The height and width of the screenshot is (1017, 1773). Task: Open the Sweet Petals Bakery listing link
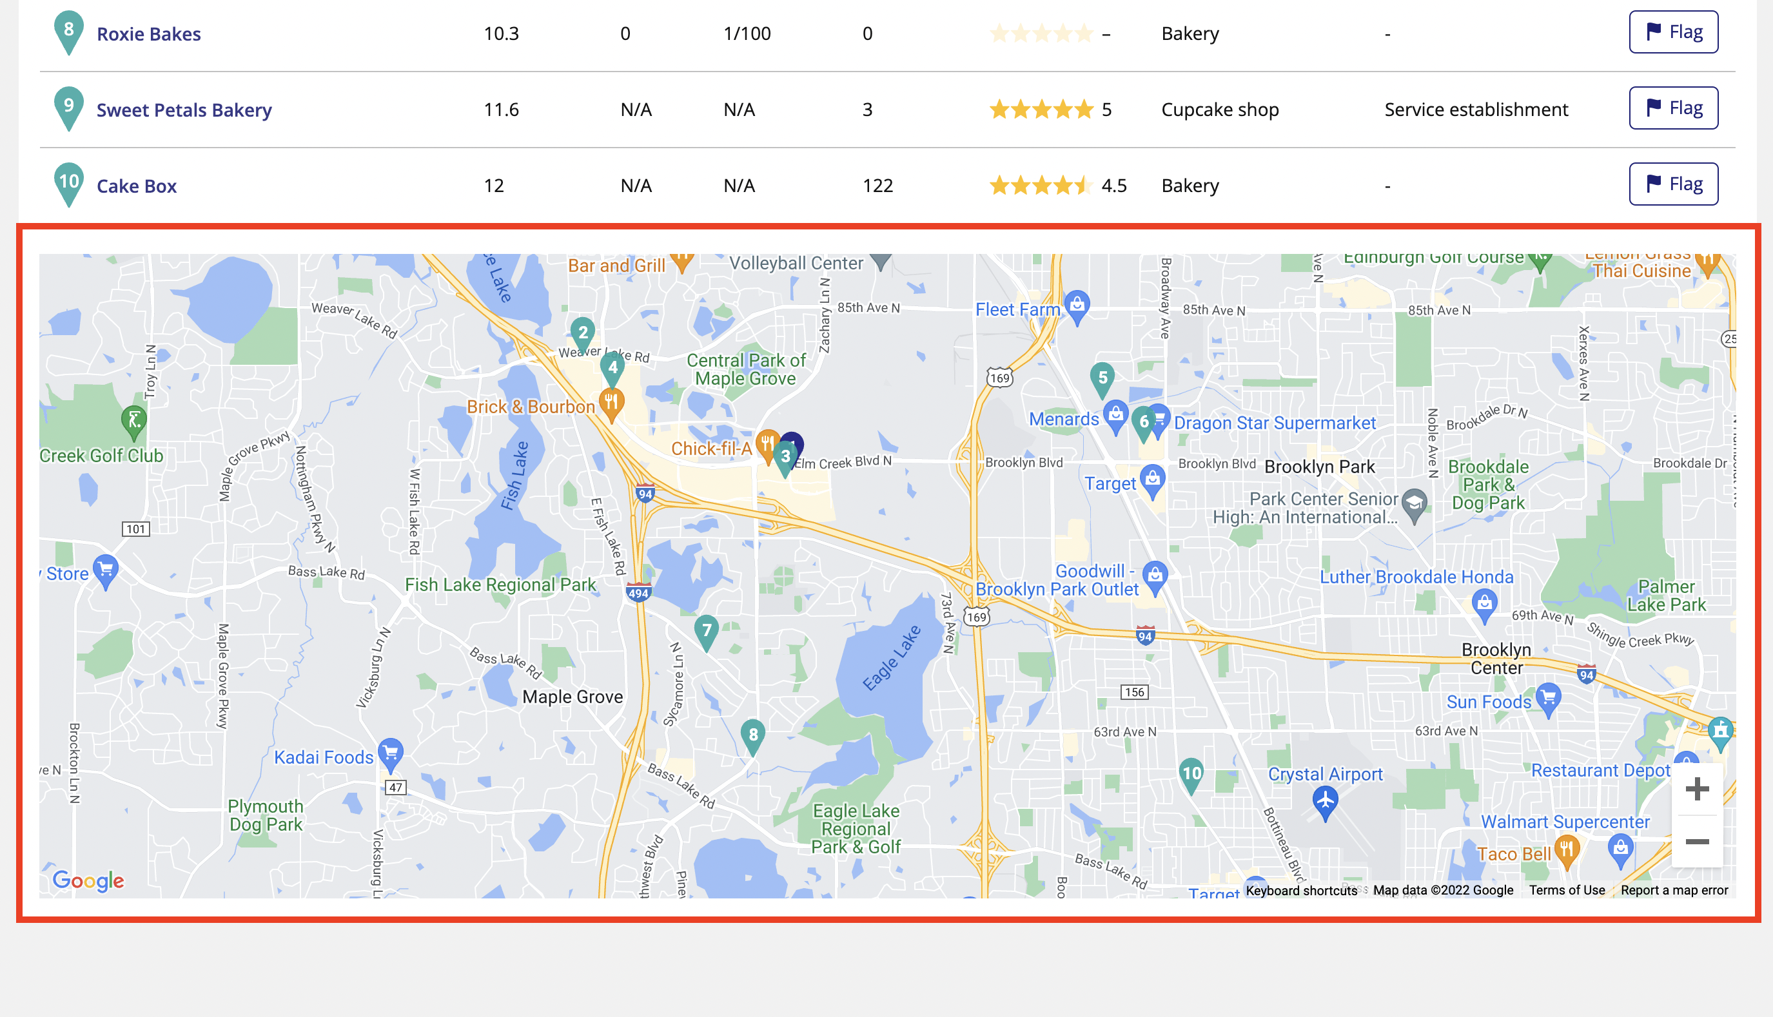tap(184, 110)
